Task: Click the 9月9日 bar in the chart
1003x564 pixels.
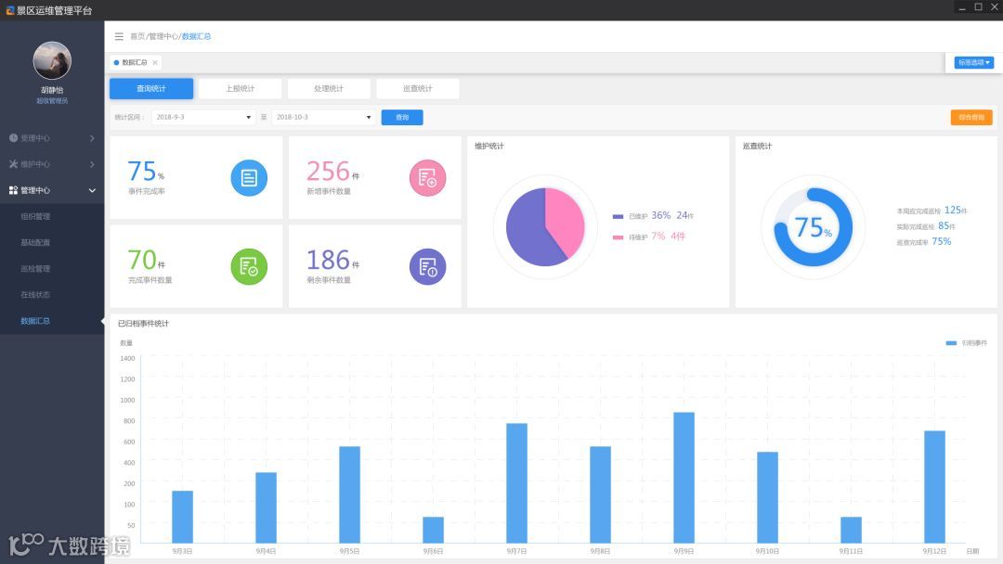Action: click(684, 478)
